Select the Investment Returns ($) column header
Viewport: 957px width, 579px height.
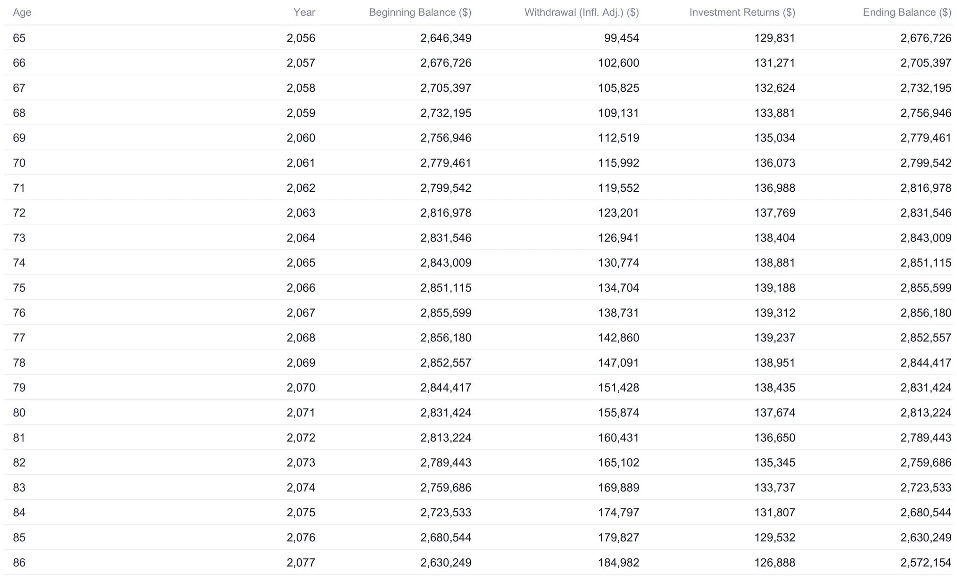point(743,12)
